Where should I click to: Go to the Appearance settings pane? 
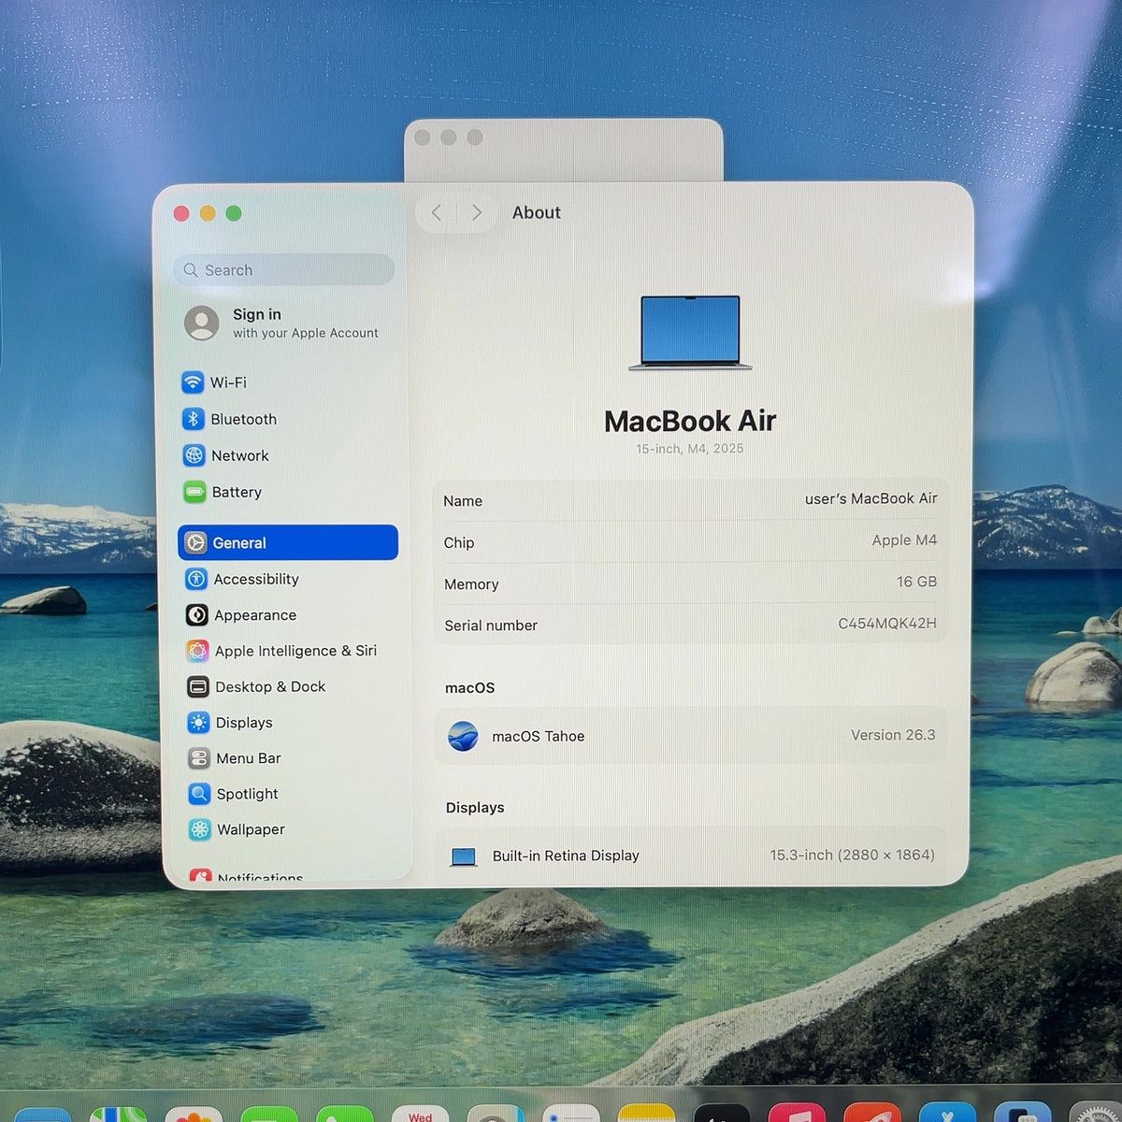(x=241, y=615)
